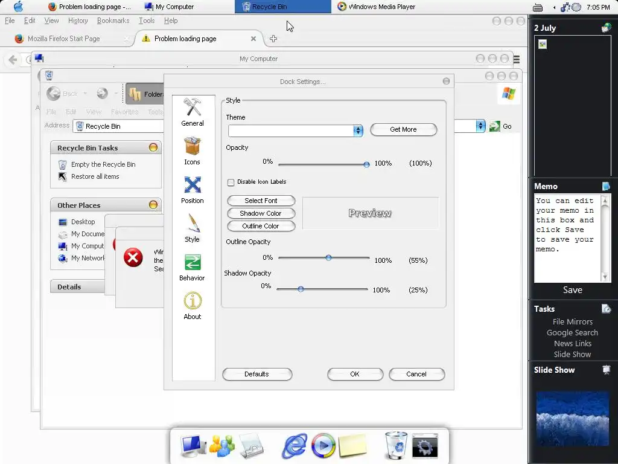Click the calendar icon beside 2 July

pos(606,28)
